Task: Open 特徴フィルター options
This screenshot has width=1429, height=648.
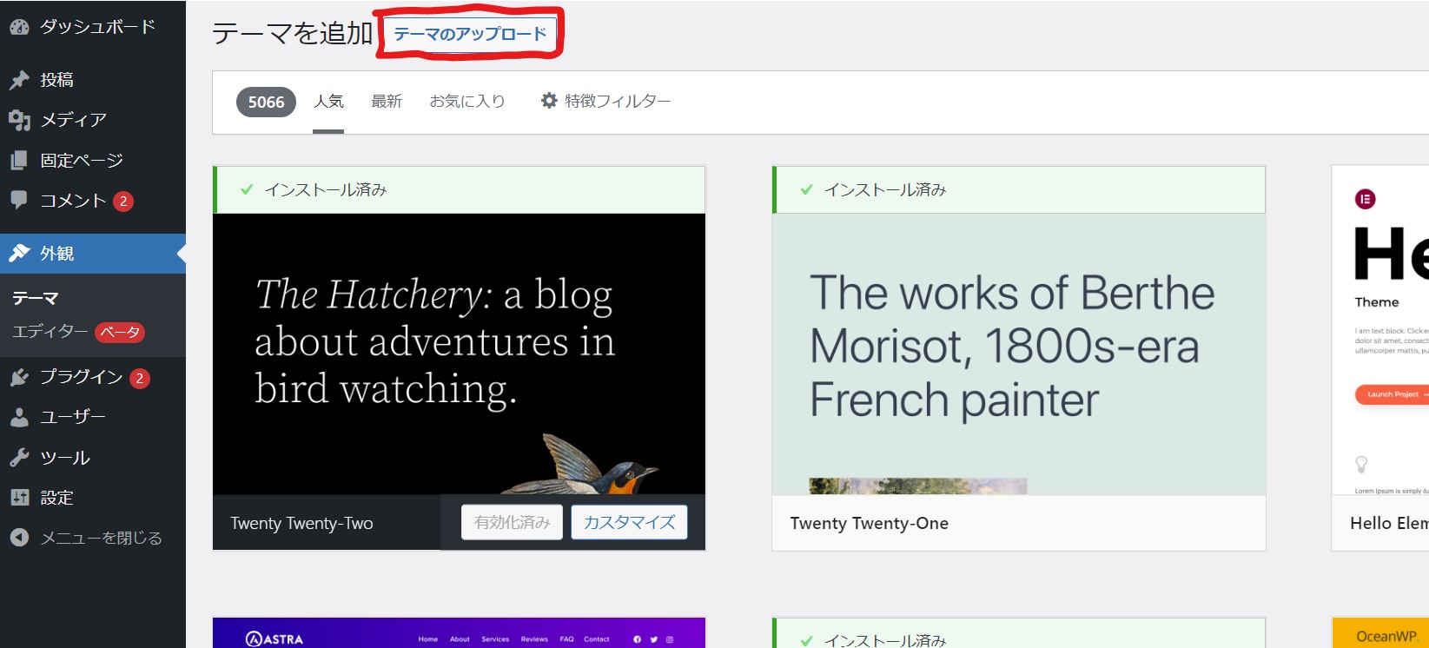Action: [x=606, y=102]
